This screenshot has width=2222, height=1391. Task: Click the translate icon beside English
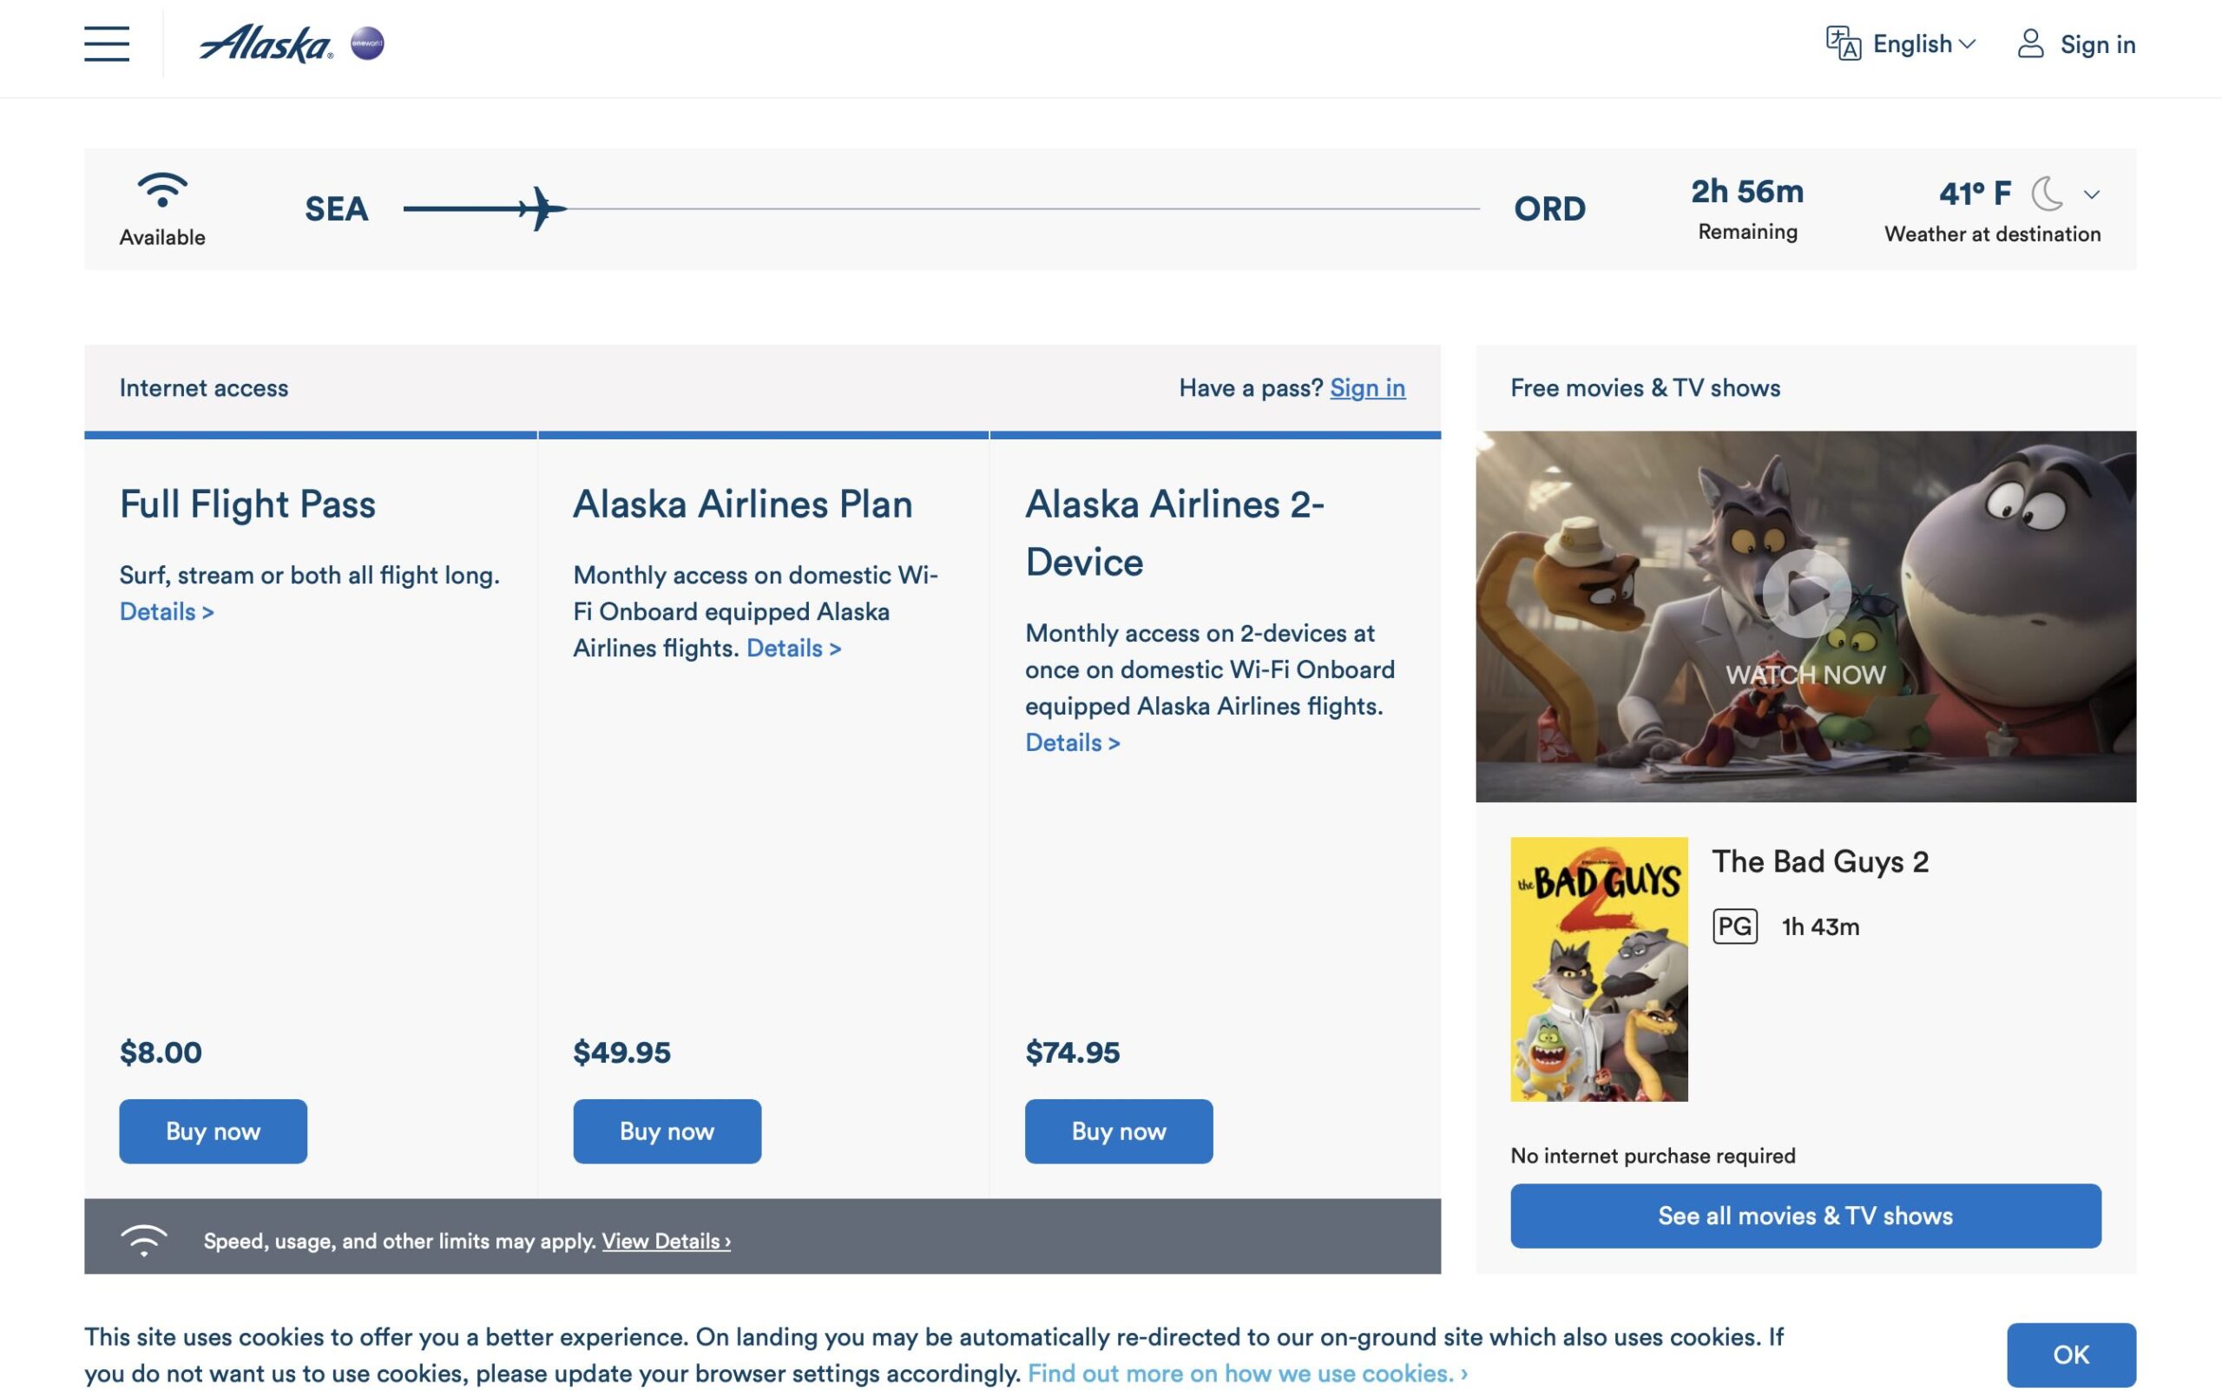coord(1844,42)
